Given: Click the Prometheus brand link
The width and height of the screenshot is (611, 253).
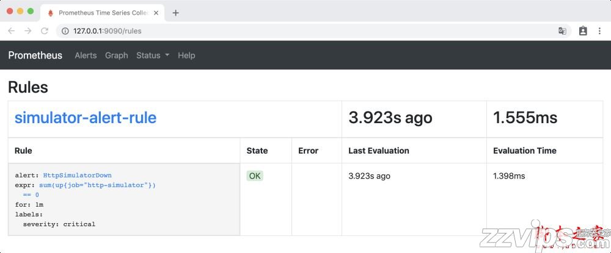Looking at the screenshot, I should (35, 55).
